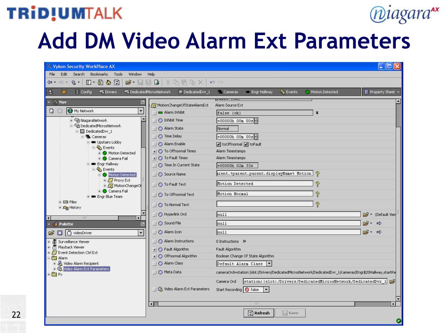444x333 pixels.
Task: Toggle the side bar toolbar icon
Action: click(88, 82)
